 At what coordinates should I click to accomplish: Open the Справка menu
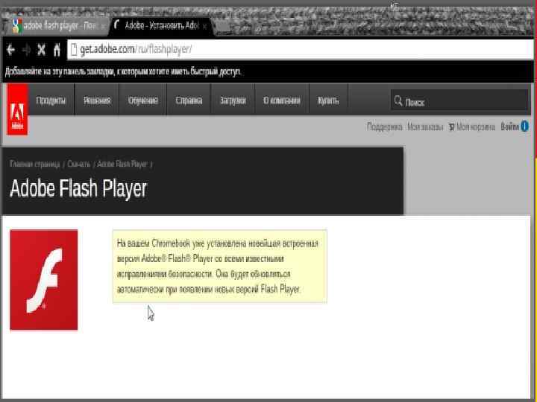(x=189, y=100)
